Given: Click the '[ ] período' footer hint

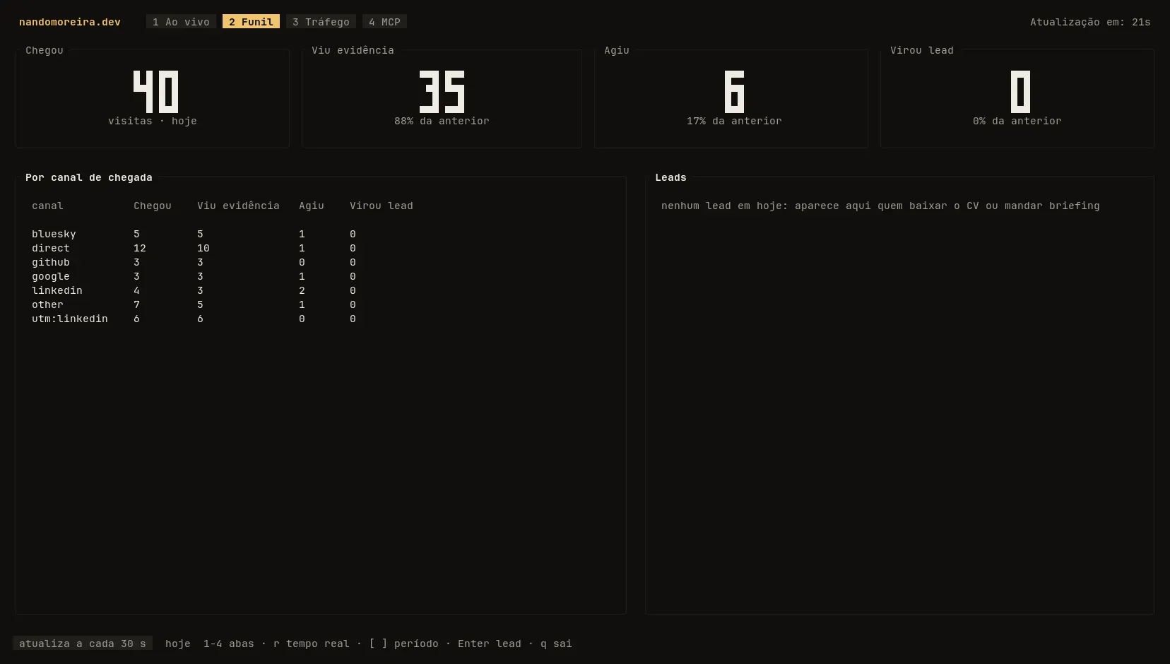Looking at the screenshot, I should (x=403, y=644).
